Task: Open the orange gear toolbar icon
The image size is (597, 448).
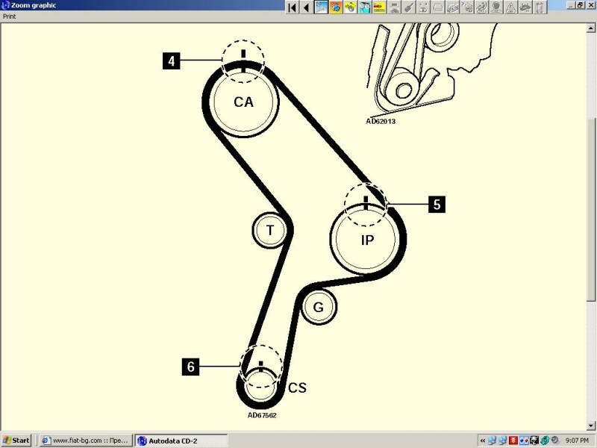Action: coord(335,7)
